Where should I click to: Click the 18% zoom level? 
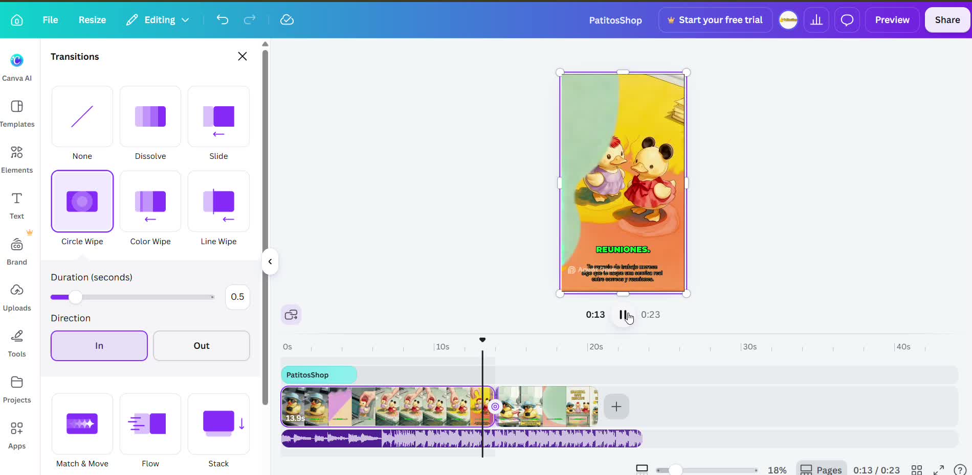tap(777, 470)
